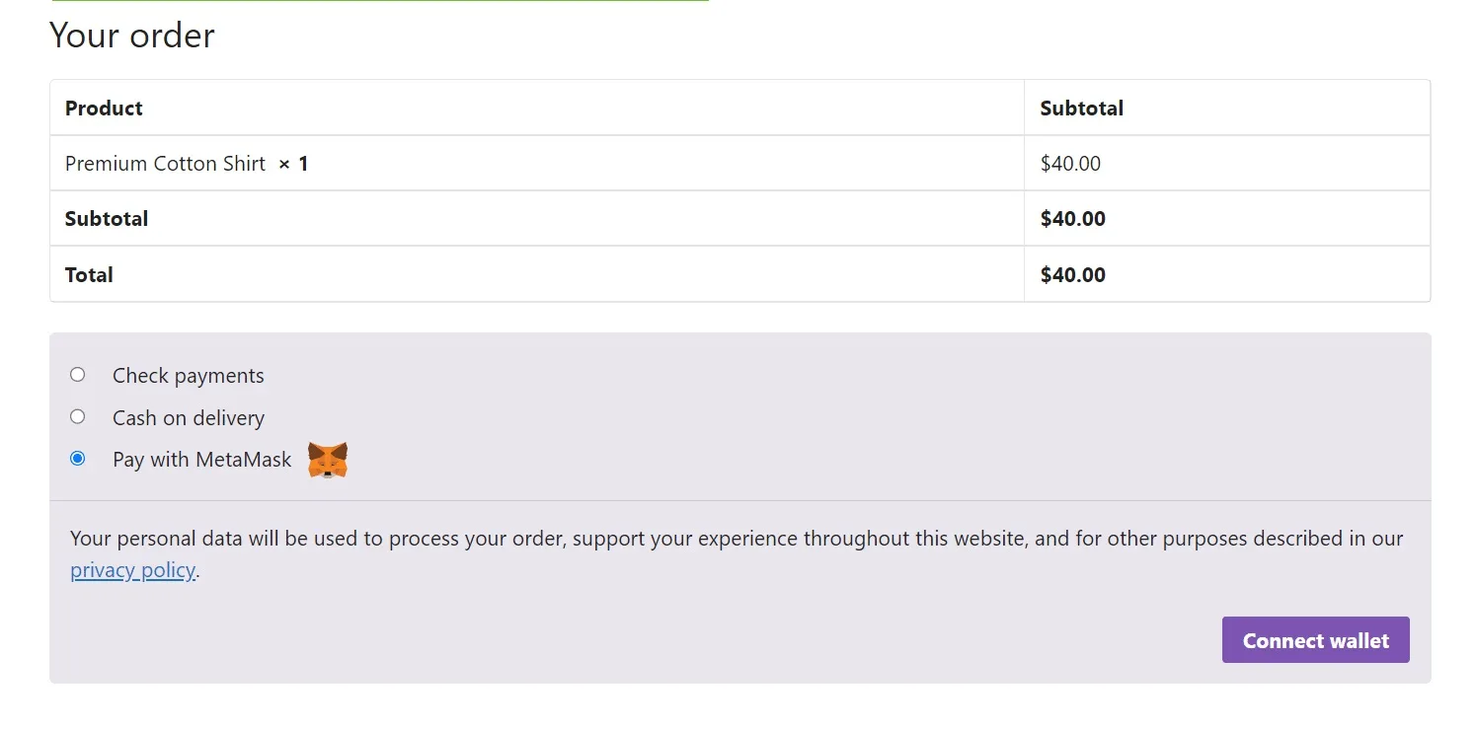Open the privacy policy link
1477x730 pixels.
[x=132, y=570]
